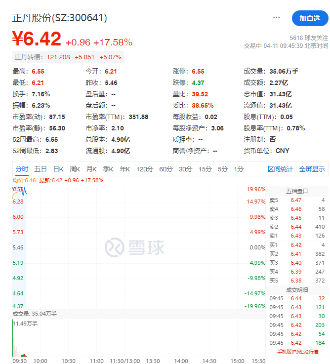Click the 昨收 value 5.46
330x364 pixels.
[111, 82]
